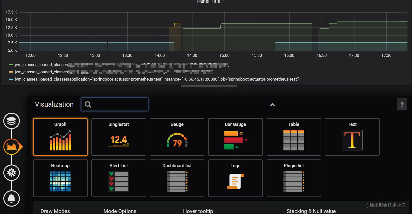Select the Logs visualization

[x=236, y=178]
